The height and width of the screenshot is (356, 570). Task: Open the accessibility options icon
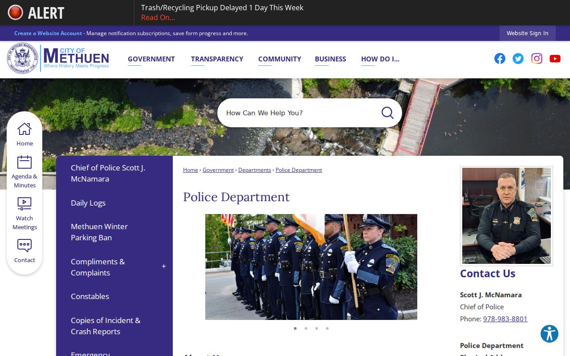[550, 334]
